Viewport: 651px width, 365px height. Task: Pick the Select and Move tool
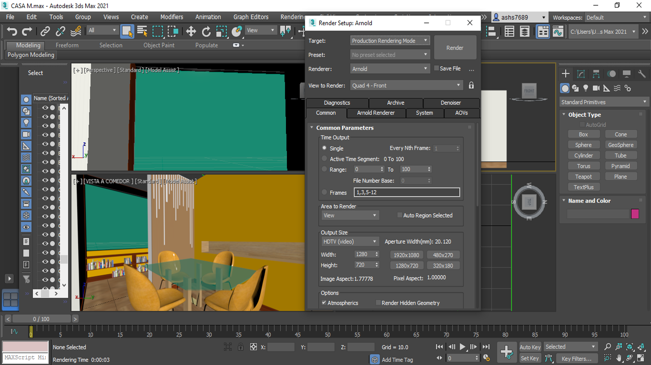(191, 31)
